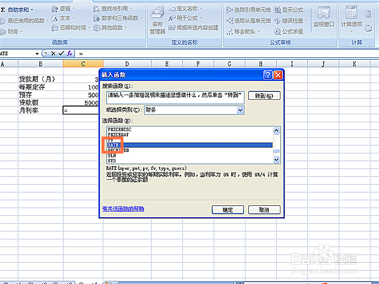Click the help ? button in dialog
Screen dimensions: 379x284
[268, 75]
